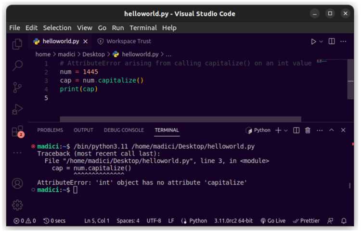The height and width of the screenshot is (234, 361).
Task: Change encoding via UTF-8 status
Action: 154,221
